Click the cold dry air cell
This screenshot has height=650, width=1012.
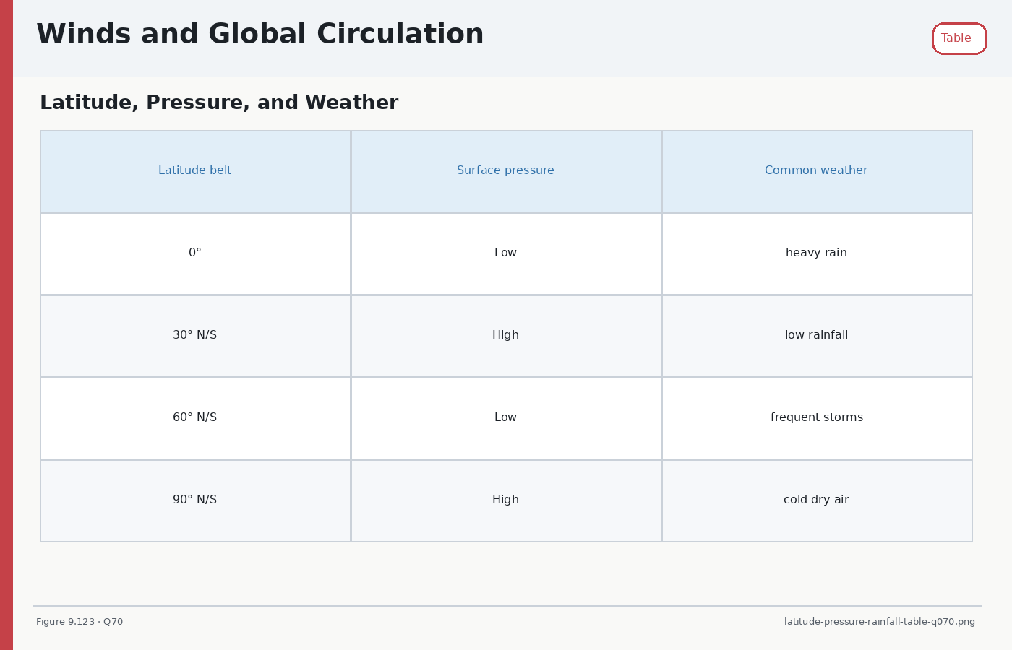pos(817,500)
